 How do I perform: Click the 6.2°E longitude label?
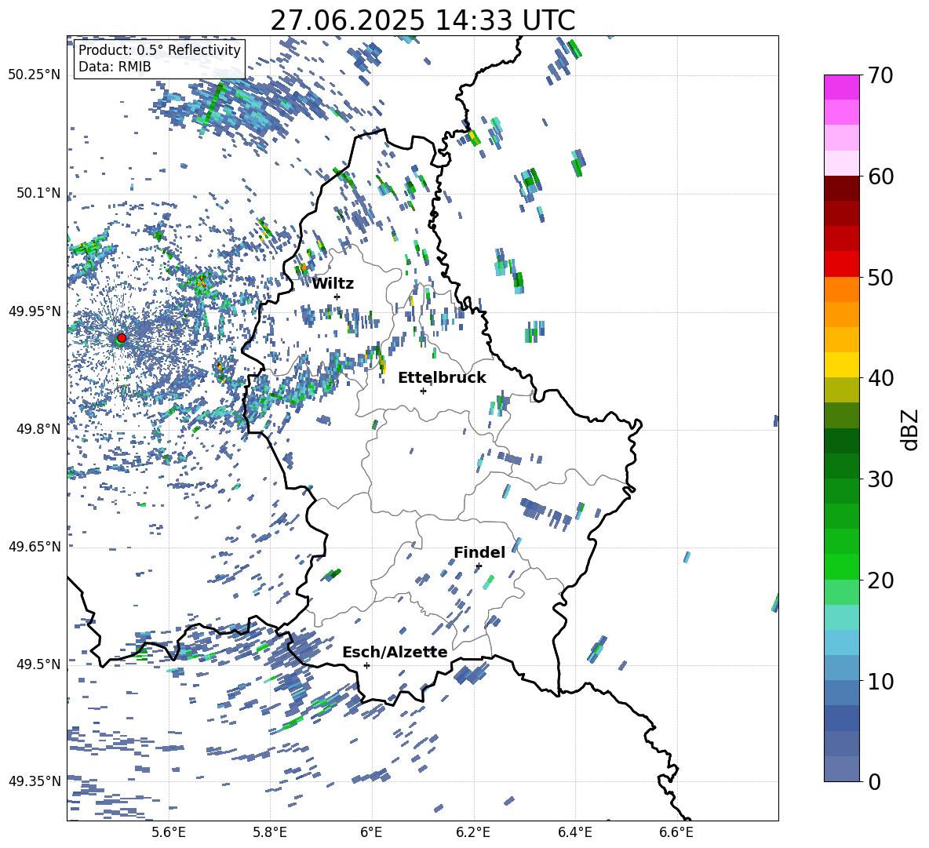pyautogui.click(x=473, y=832)
